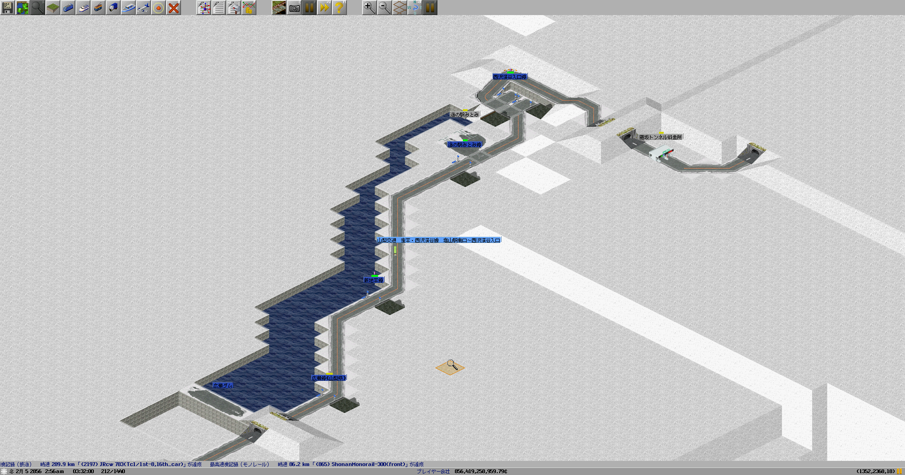Open the minimap tool
The image size is (905, 475).
point(23,8)
